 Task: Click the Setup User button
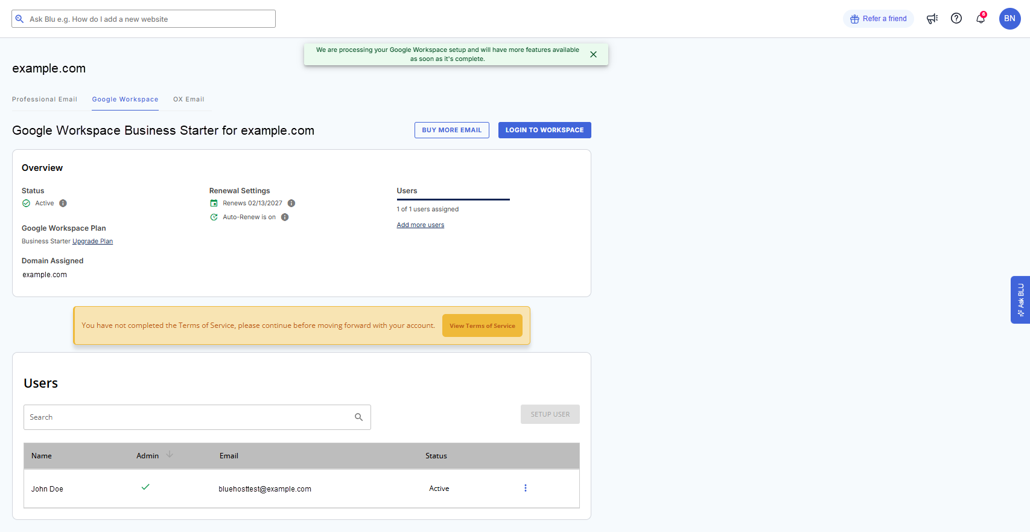550,414
